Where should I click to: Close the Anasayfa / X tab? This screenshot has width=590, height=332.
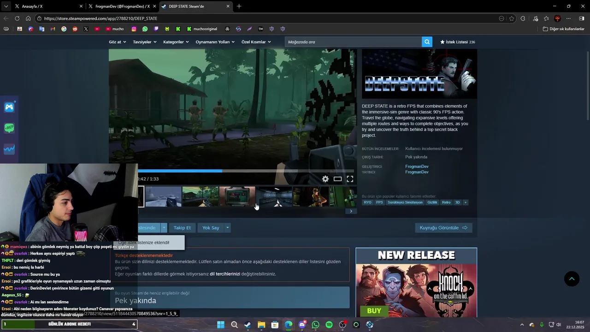click(x=81, y=6)
